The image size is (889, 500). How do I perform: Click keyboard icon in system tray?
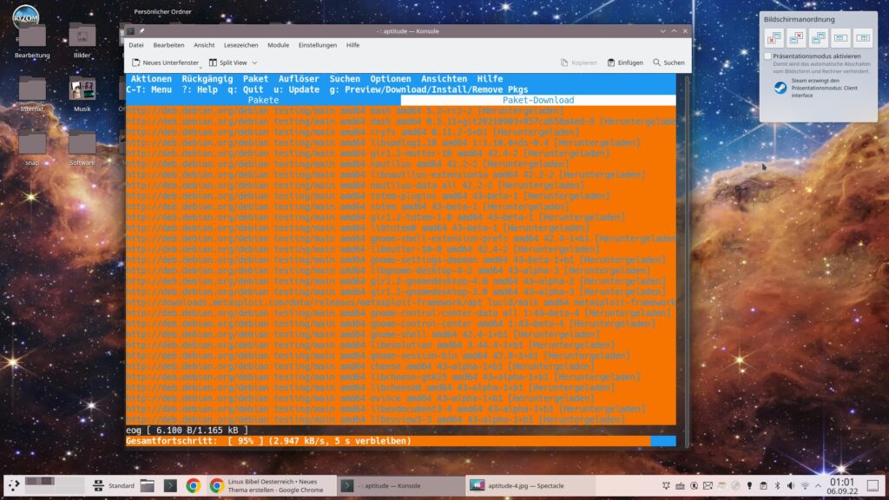(x=680, y=486)
